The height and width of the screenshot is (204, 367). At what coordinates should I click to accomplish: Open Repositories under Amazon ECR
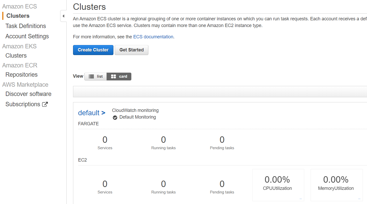(x=22, y=75)
